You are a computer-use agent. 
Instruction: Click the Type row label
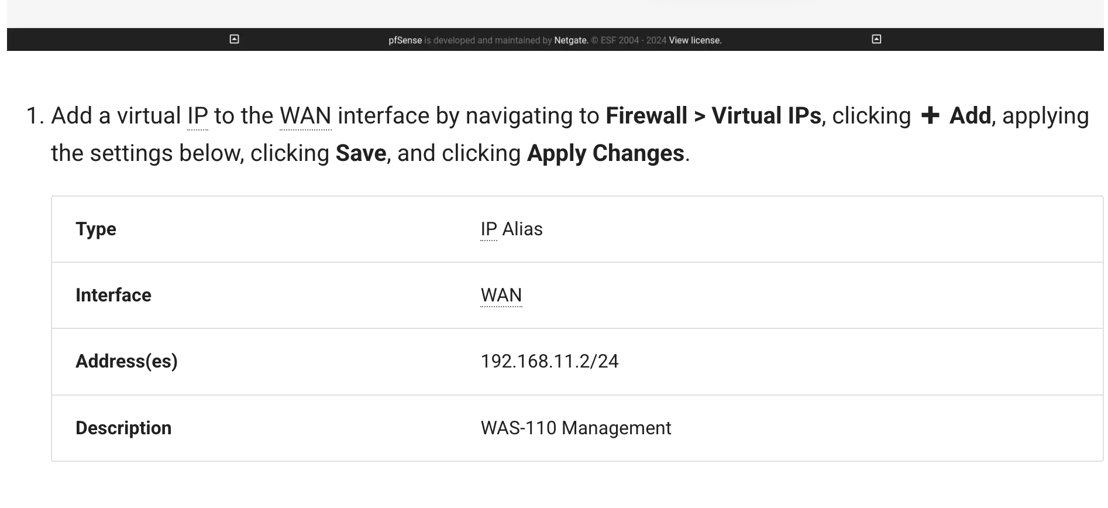click(x=96, y=229)
